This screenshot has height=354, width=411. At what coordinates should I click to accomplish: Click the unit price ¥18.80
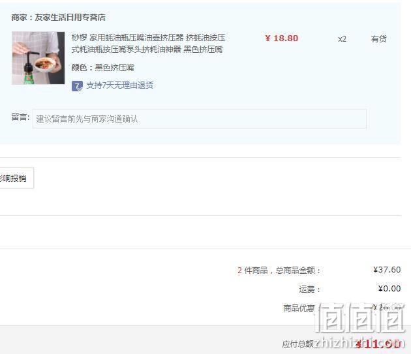tap(282, 38)
